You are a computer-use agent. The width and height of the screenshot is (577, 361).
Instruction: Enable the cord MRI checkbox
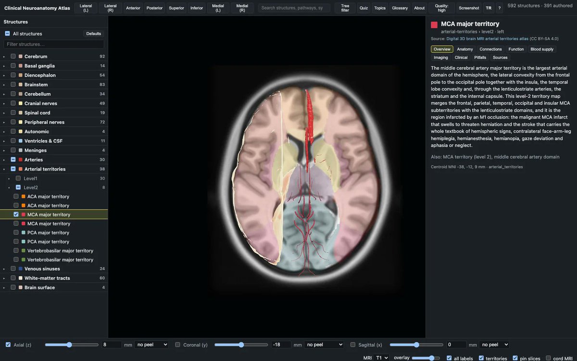(549, 358)
